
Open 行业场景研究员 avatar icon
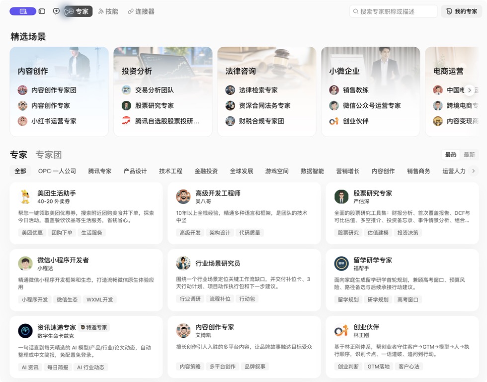point(183,263)
